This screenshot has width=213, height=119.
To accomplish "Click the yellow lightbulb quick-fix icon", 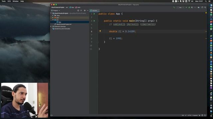I will click(100, 31).
